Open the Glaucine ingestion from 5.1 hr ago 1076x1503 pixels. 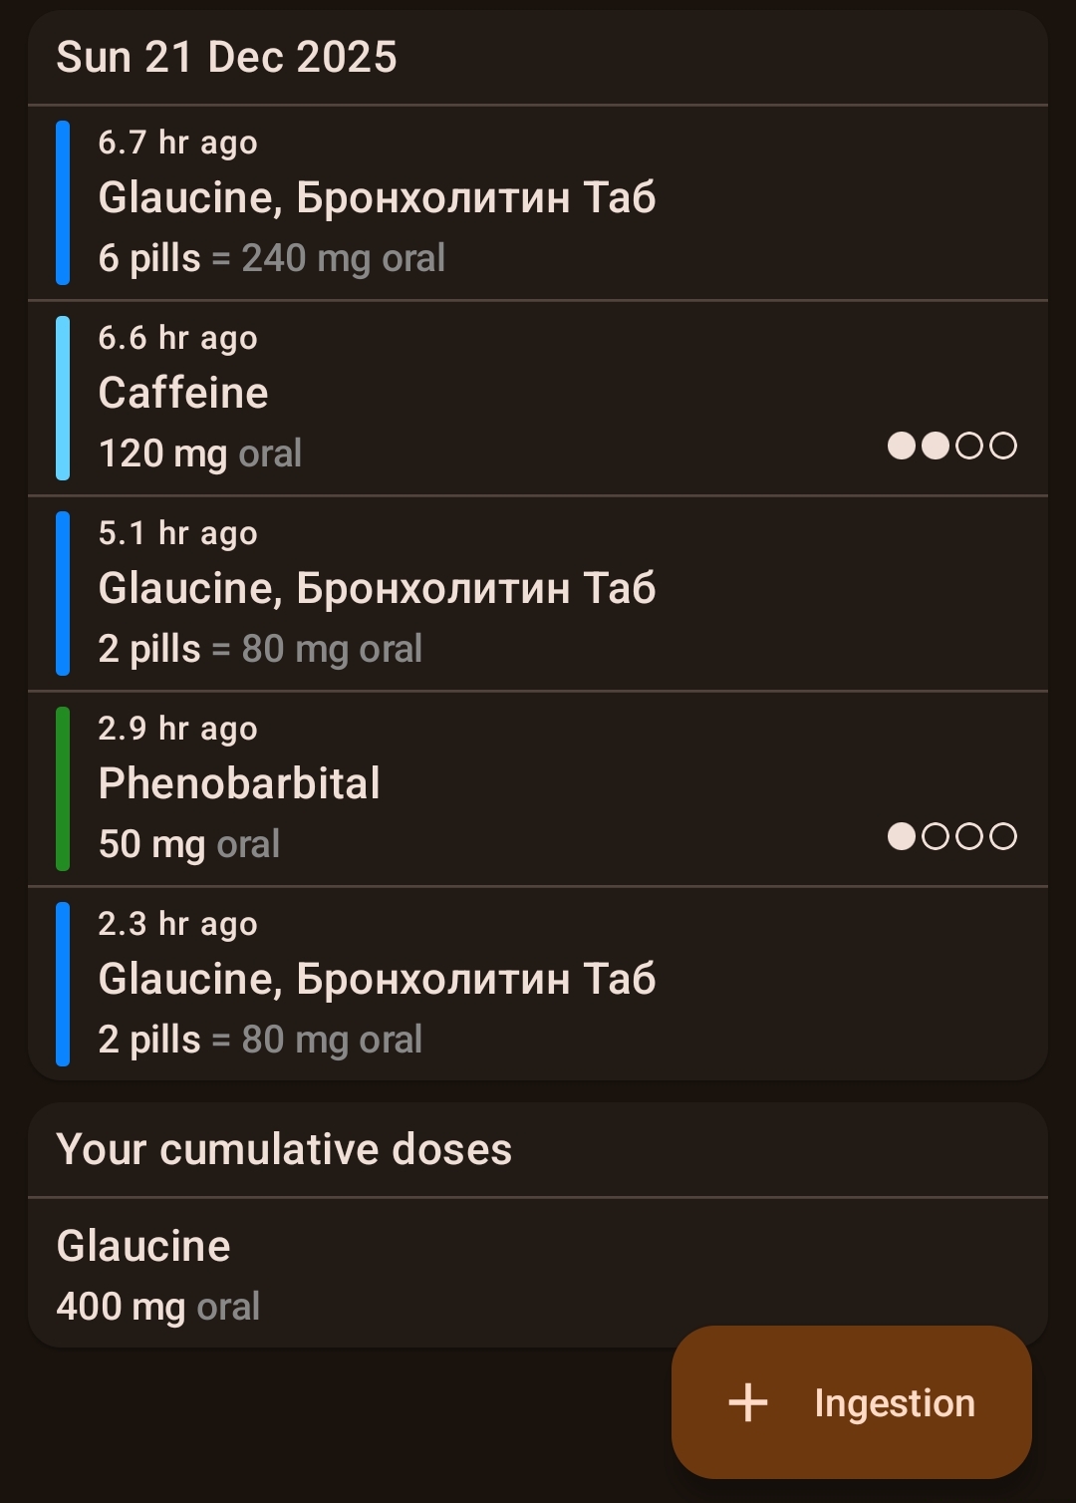[x=377, y=588]
